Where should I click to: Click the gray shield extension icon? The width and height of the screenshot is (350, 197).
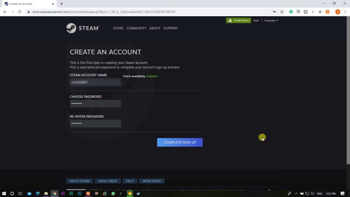[x=320, y=12]
